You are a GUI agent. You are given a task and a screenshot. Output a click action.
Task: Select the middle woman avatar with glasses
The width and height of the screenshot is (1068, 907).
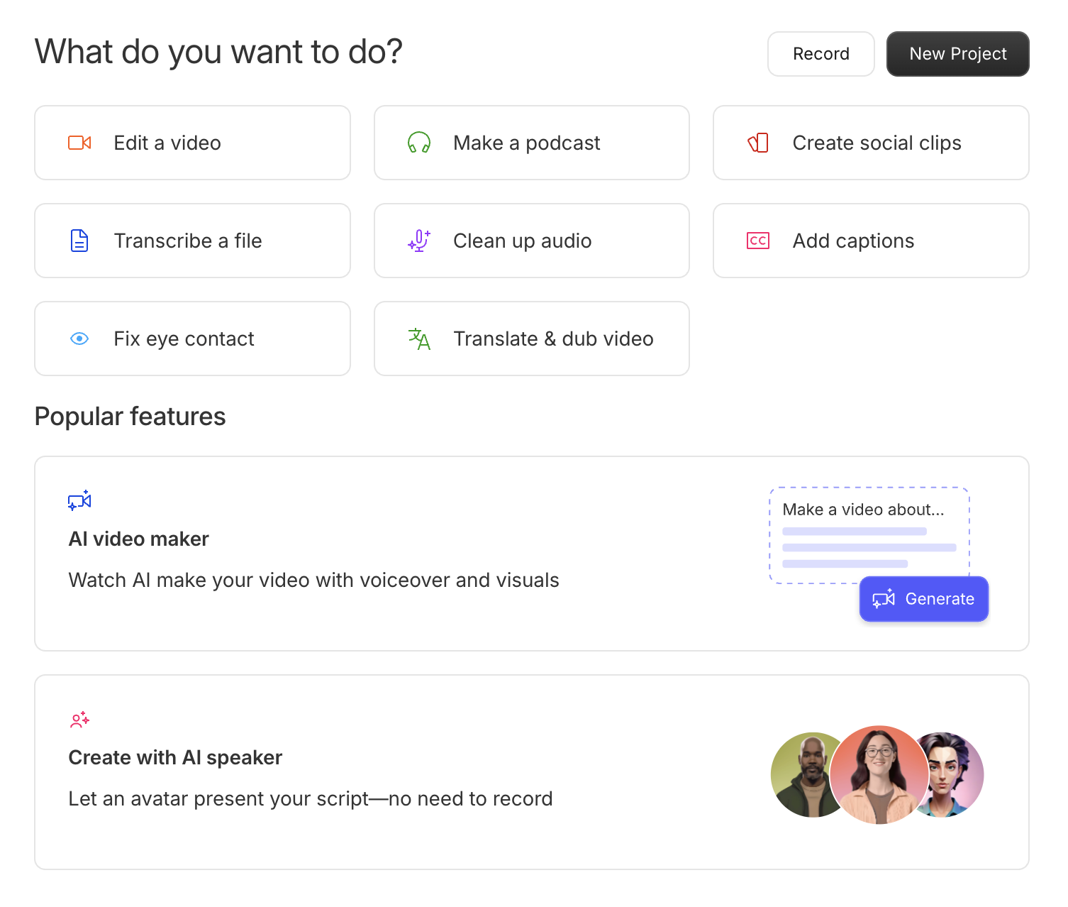click(x=879, y=775)
